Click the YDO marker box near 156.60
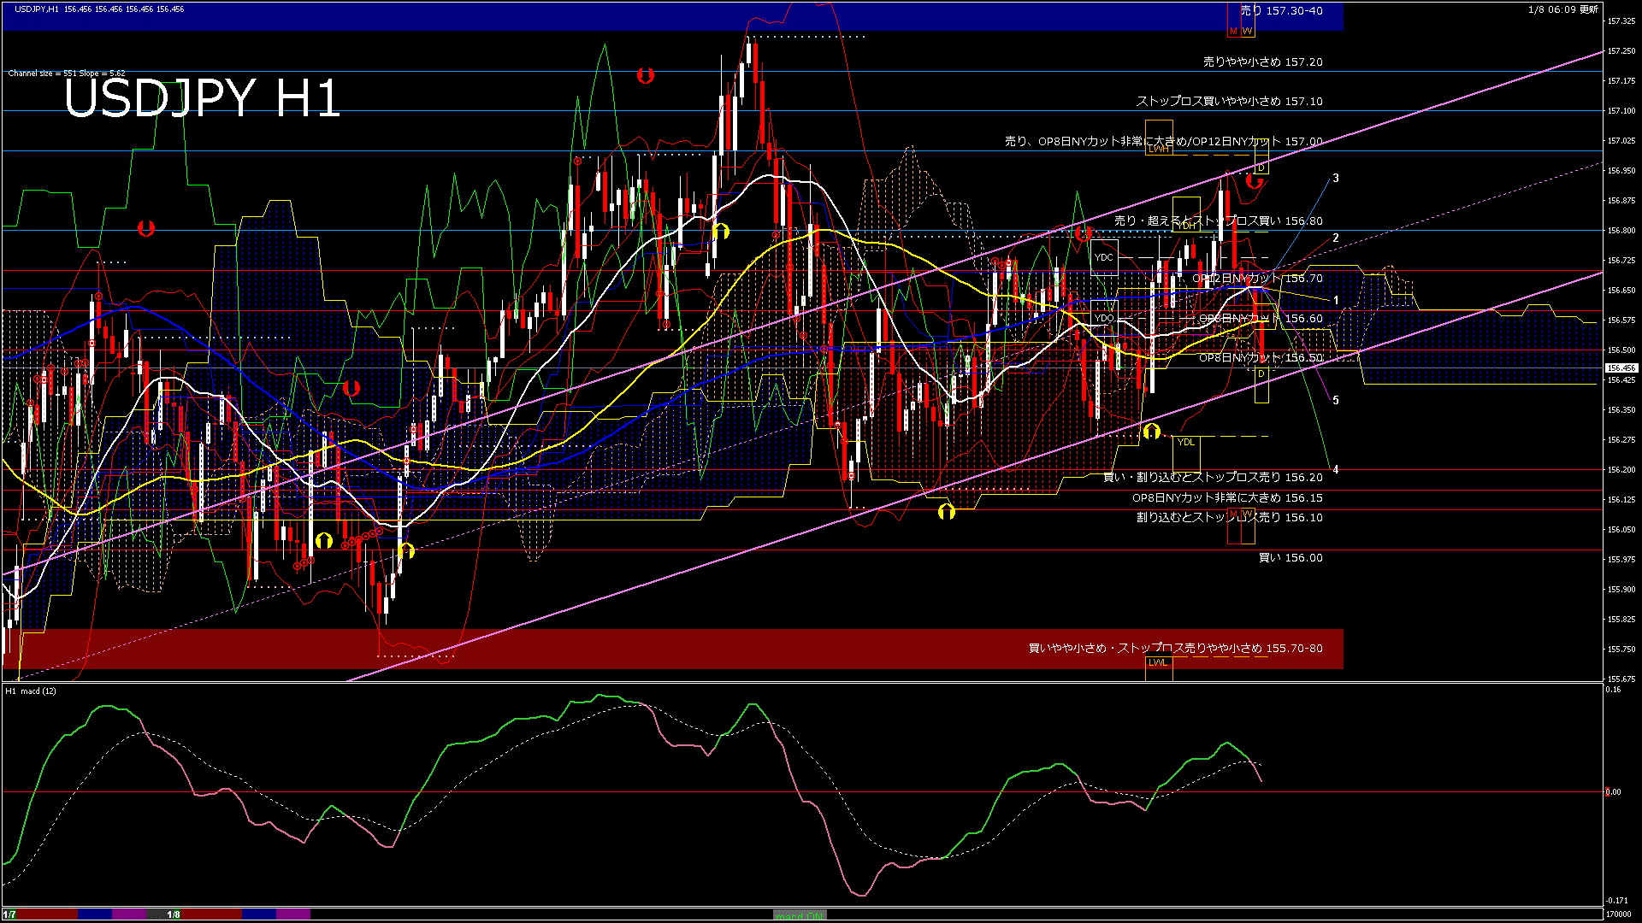This screenshot has height=923, width=1642. (1106, 317)
